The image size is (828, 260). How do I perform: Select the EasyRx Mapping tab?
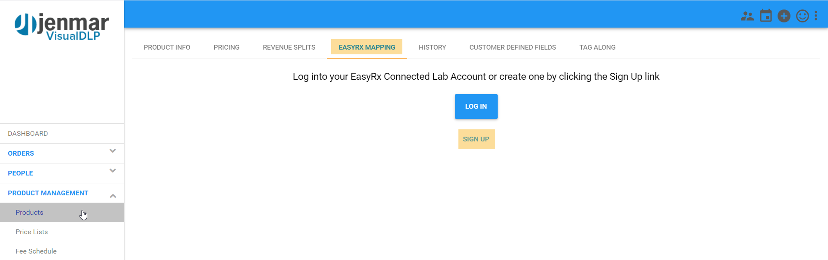coord(367,47)
